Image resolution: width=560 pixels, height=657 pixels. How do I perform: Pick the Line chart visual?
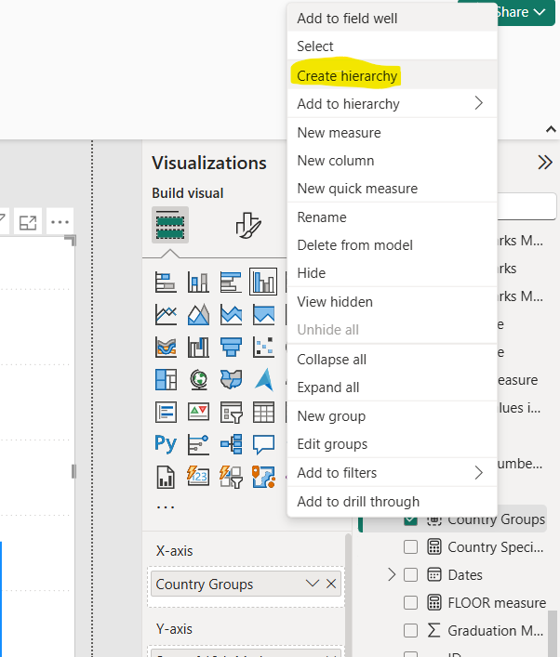coord(166,314)
